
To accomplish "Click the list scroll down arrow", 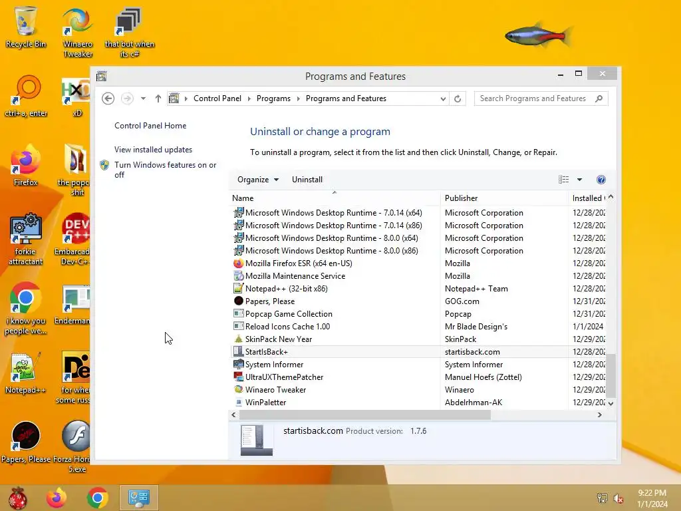I will pyautogui.click(x=611, y=404).
